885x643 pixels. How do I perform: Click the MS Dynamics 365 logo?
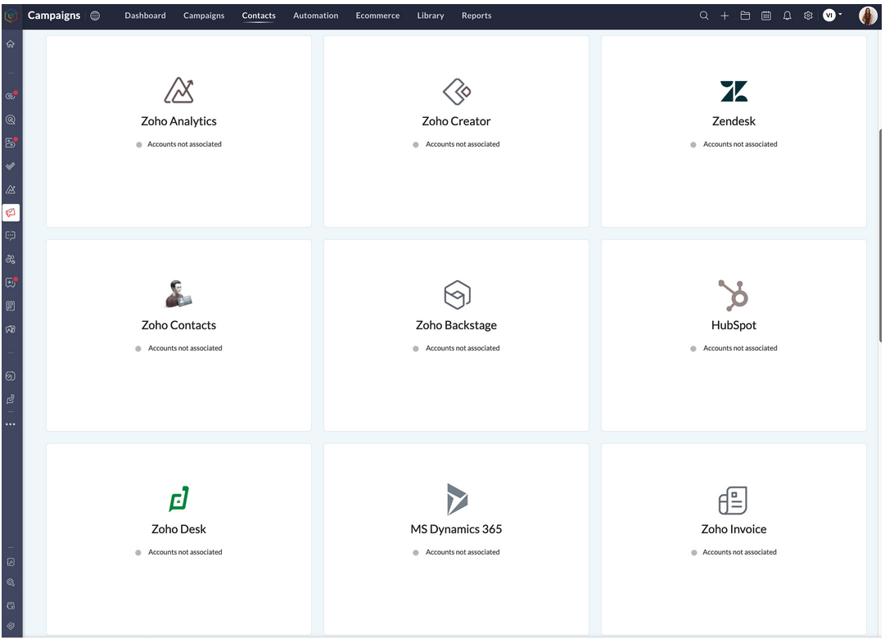point(457,499)
